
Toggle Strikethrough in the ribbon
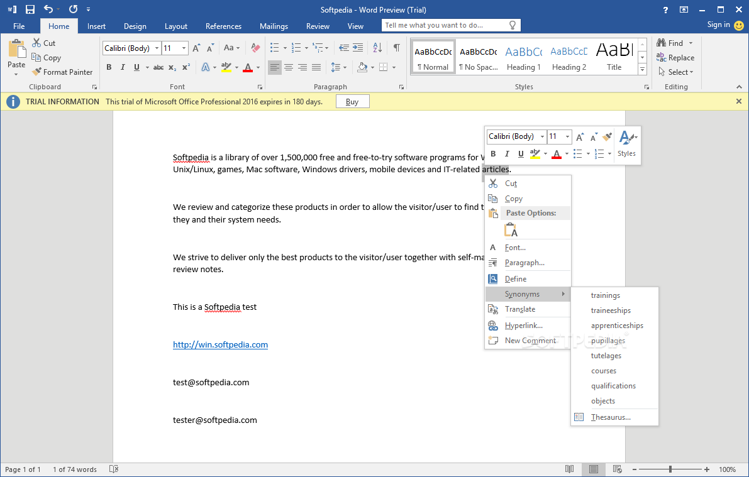[x=158, y=67]
